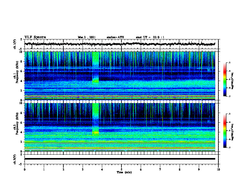Viewport: 246px width, 190px height.
Task: Click the "10" tick on the Time axis
Action: click(218, 170)
